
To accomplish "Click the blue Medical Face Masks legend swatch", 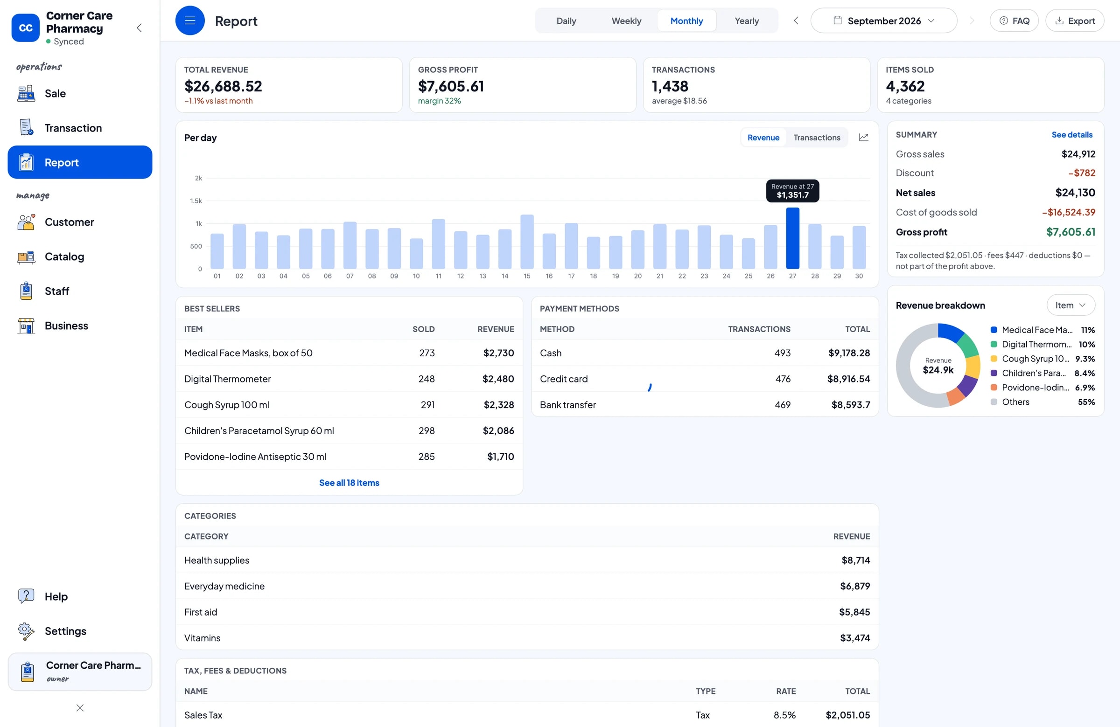I will tap(994, 330).
